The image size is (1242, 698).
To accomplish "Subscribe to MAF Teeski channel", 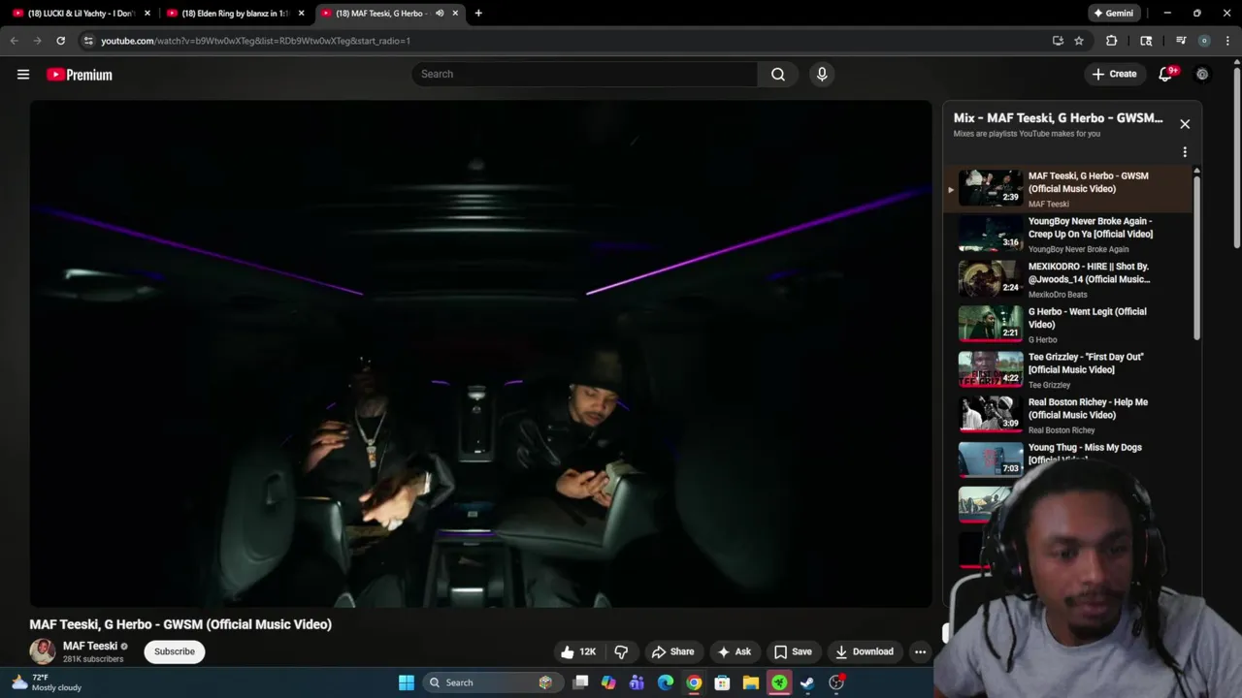I will [x=175, y=651].
